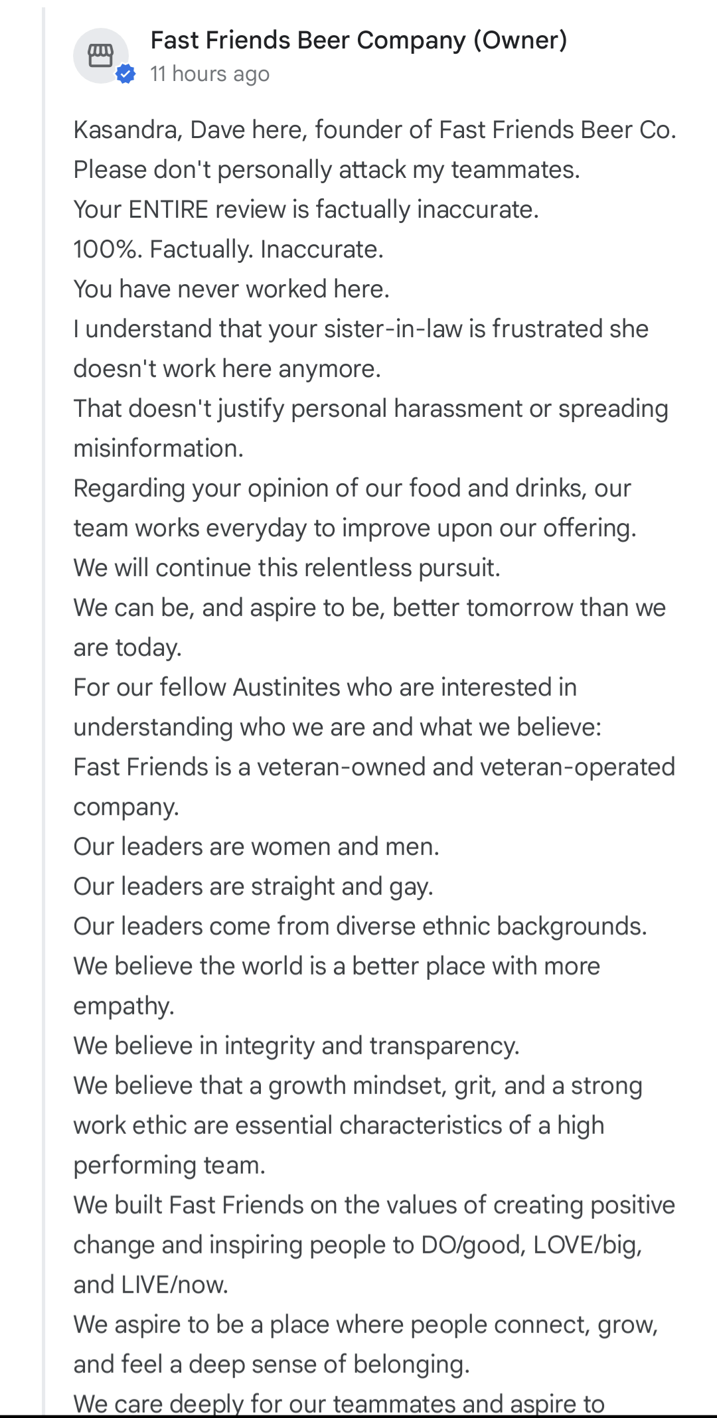Click the storefront profile icon
This screenshot has width=717, height=1418.
click(100, 56)
